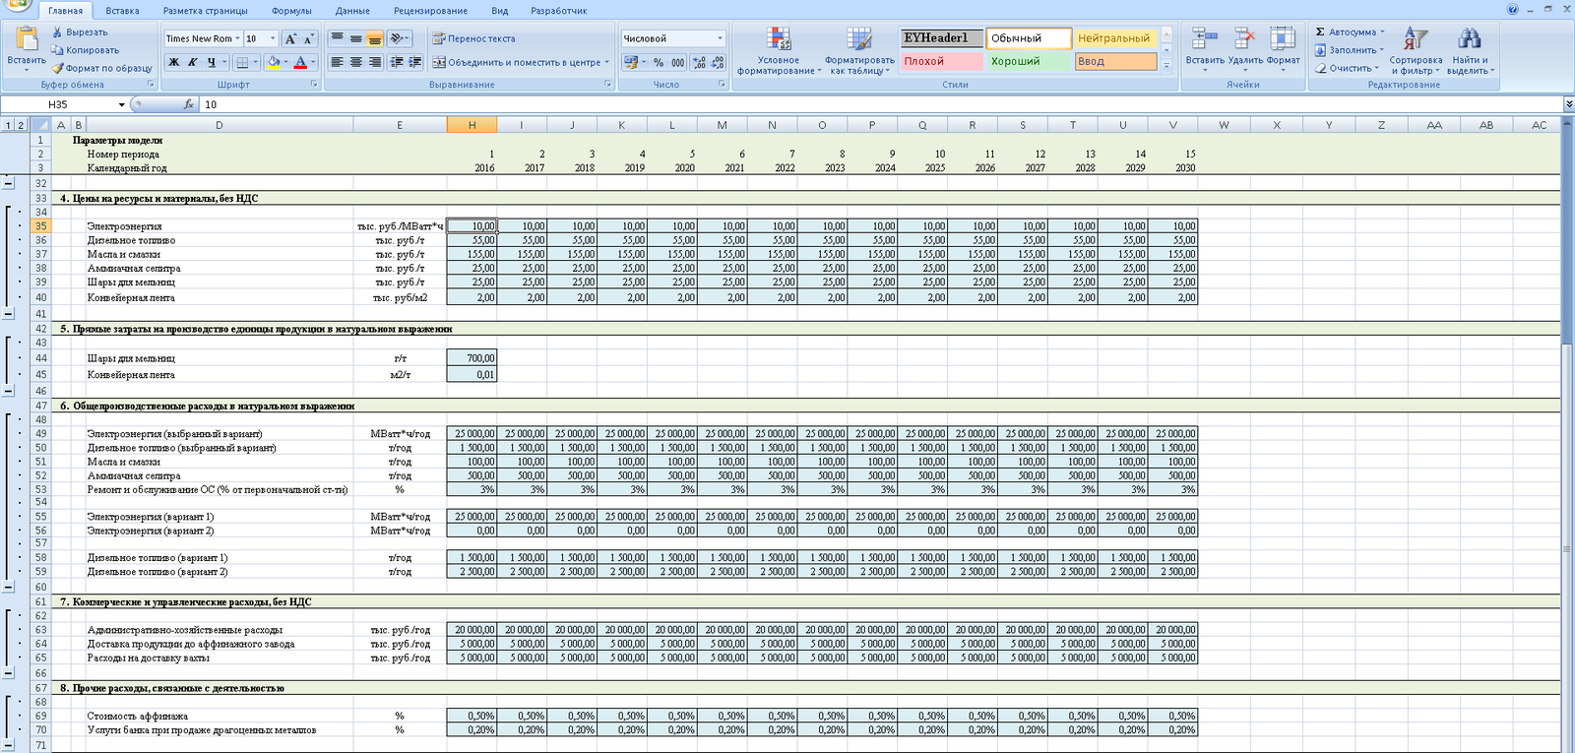Click the insert function fx icon

click(189, 104)
